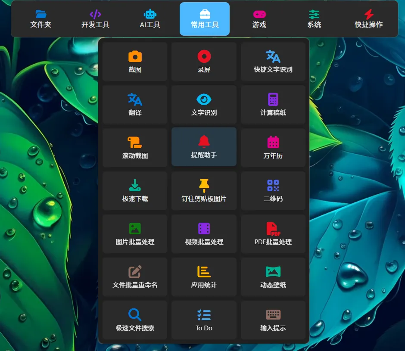Switch to the 开发工具 tab
The height and width of the screenshot is (351, 405).
95,19
